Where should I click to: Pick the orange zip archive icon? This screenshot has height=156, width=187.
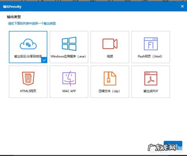pyautogui.click(x=110, y=78)
